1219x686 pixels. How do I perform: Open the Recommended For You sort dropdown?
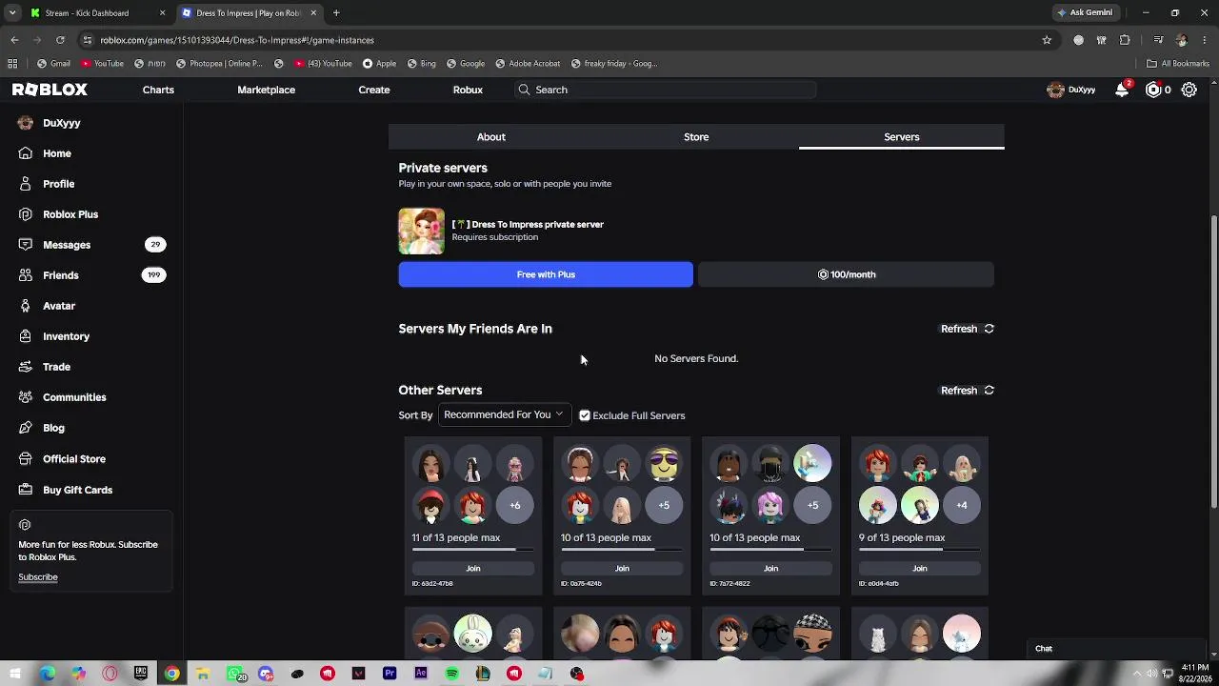[x=504, y=414]
